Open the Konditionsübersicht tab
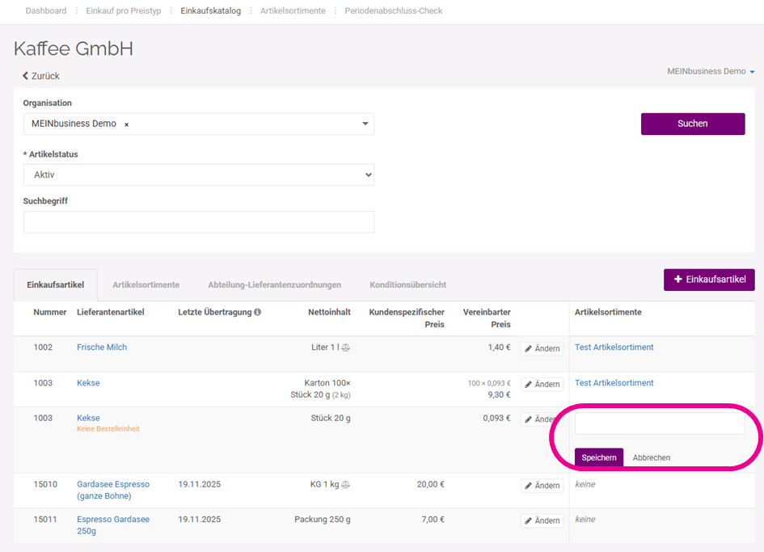 (x=407, y=285)
